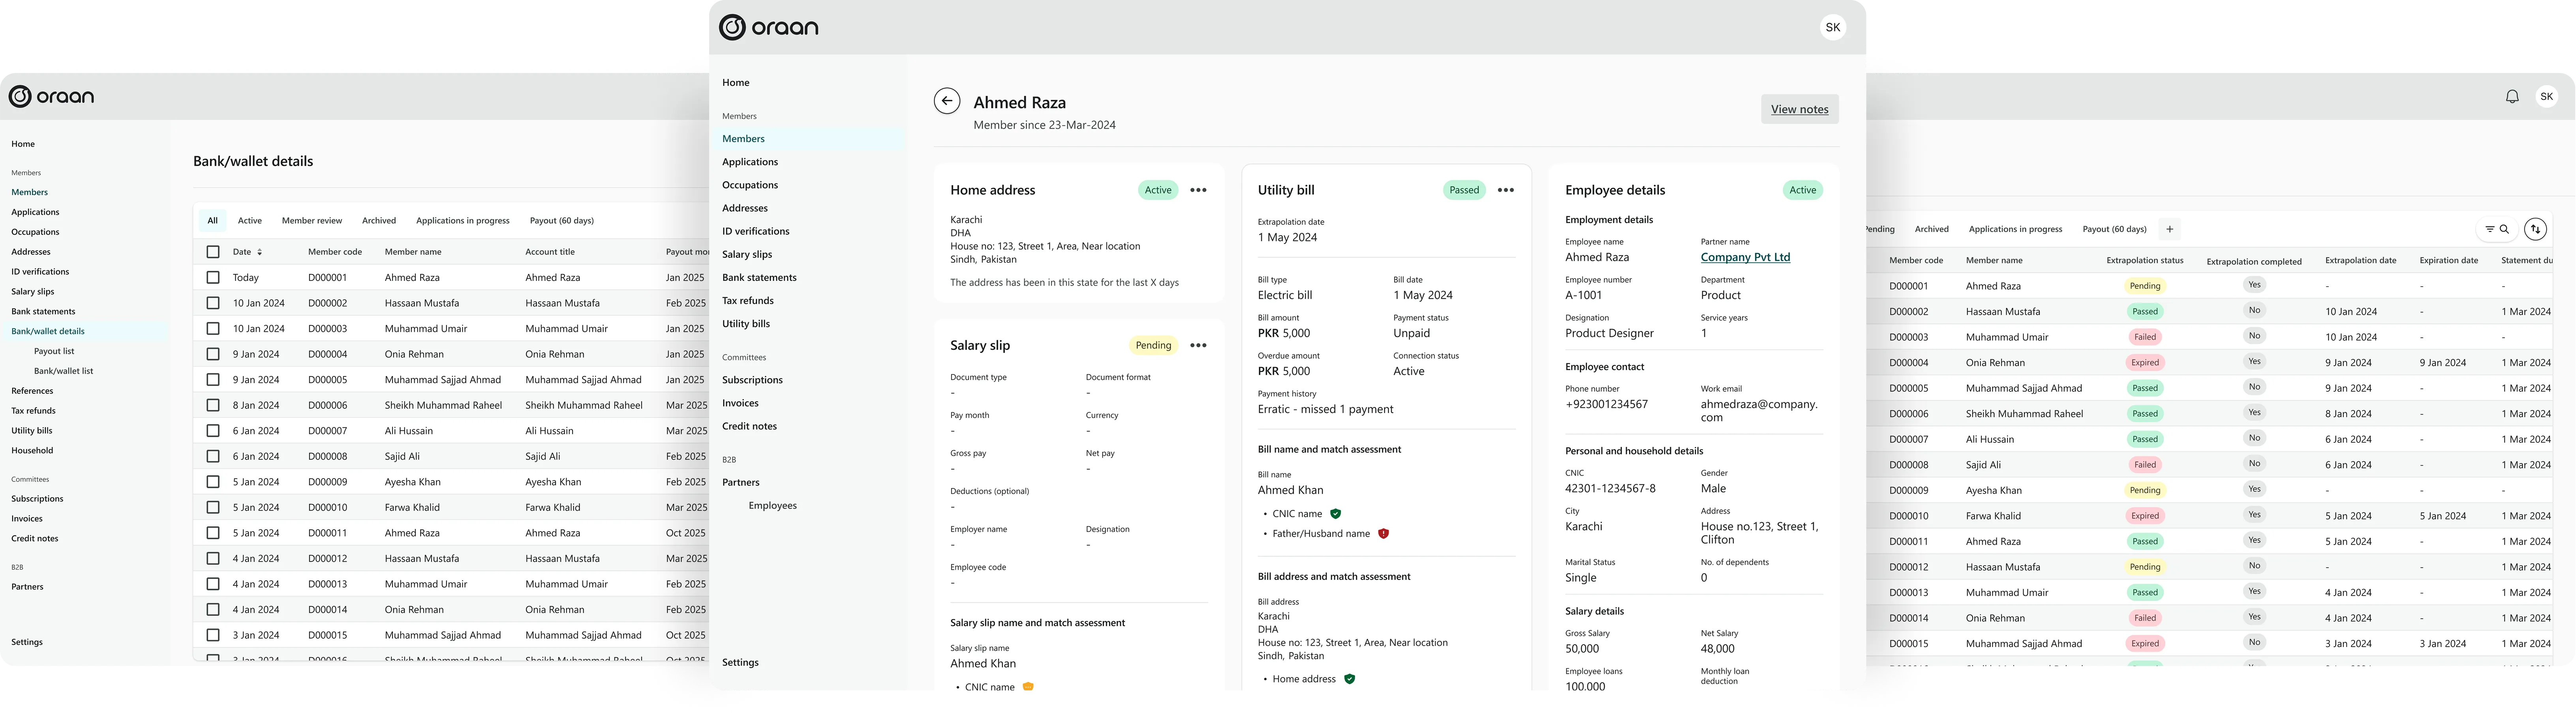Click the sort arrows button in right window
2576x720 pixels.
point(2535,229)
